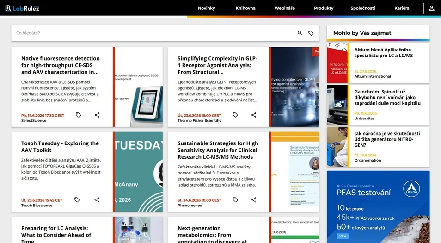Image resolution: width=441 pixels, height=243 pixels.
Task: Click the 'Mohlo by Vás zajímat' heading
Action: click(x=362, y=33)
